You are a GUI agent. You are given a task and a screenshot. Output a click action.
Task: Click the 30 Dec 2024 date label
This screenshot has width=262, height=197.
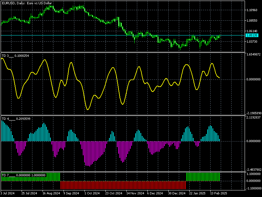tap(177, 193)
